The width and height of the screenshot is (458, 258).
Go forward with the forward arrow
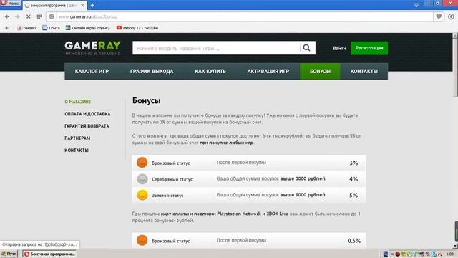[17, 16]
